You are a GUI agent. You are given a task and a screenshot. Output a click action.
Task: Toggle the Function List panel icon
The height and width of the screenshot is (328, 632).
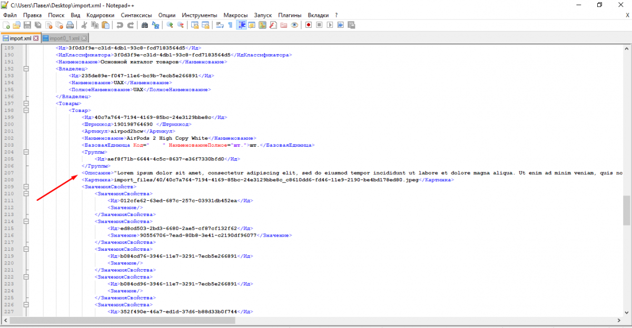tap(273, 25)
